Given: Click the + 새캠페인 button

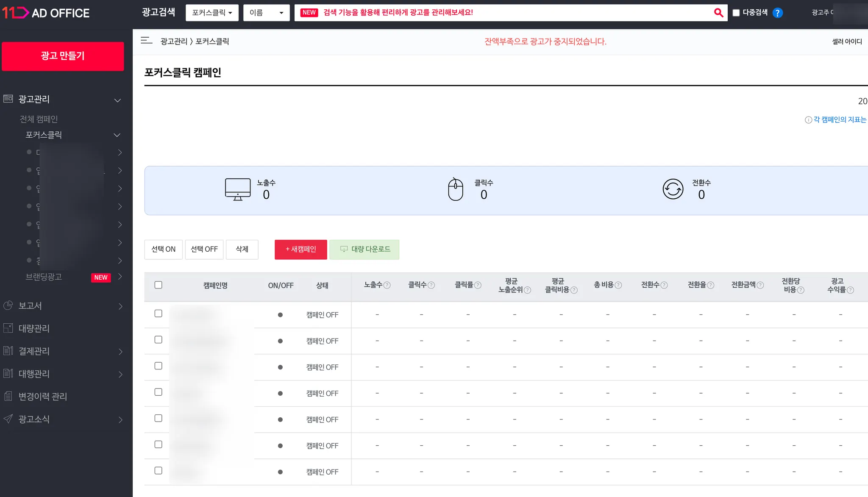Looking at the screenshot, I should pyautogui.click(x=300, y=249).
